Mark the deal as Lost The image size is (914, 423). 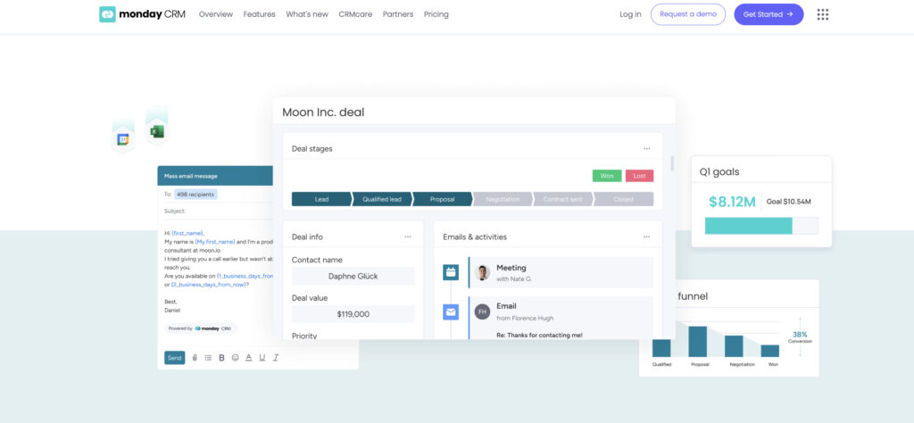[x=639, y=176]
